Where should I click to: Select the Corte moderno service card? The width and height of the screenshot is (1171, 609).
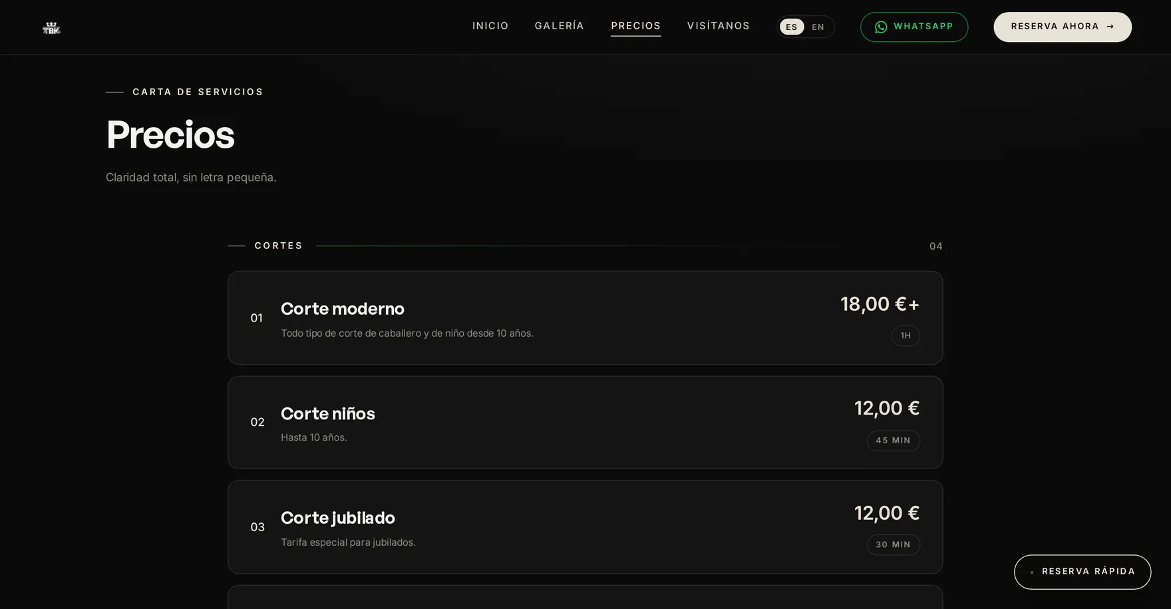585,317
